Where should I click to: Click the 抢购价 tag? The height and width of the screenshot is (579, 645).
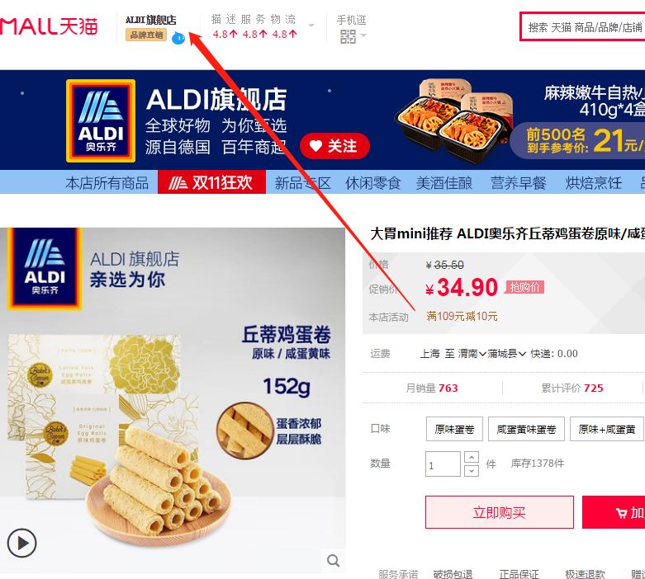tap(525, 287)
